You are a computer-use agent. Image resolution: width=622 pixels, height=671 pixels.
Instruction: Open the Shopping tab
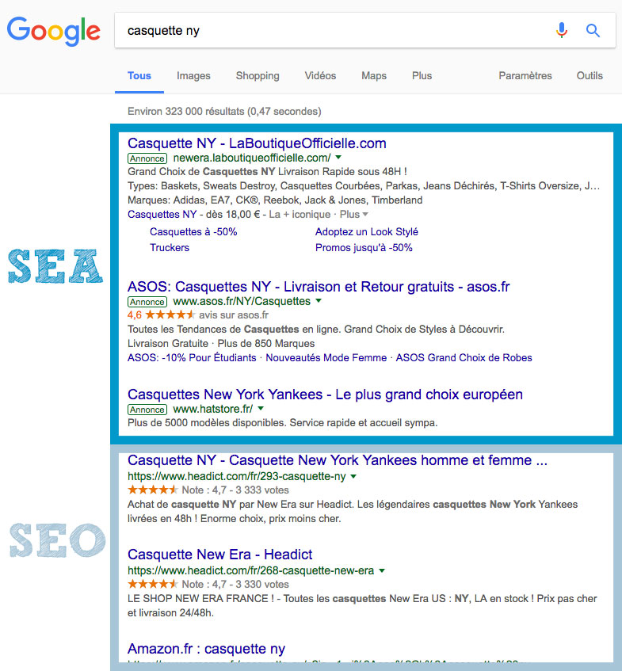258,76
